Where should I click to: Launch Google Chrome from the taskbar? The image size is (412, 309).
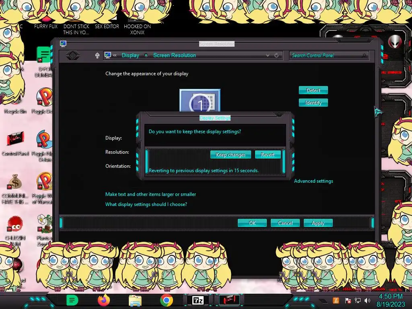point(167,300)
